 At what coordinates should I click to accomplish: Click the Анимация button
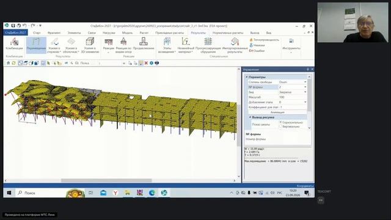click(277, 112)
